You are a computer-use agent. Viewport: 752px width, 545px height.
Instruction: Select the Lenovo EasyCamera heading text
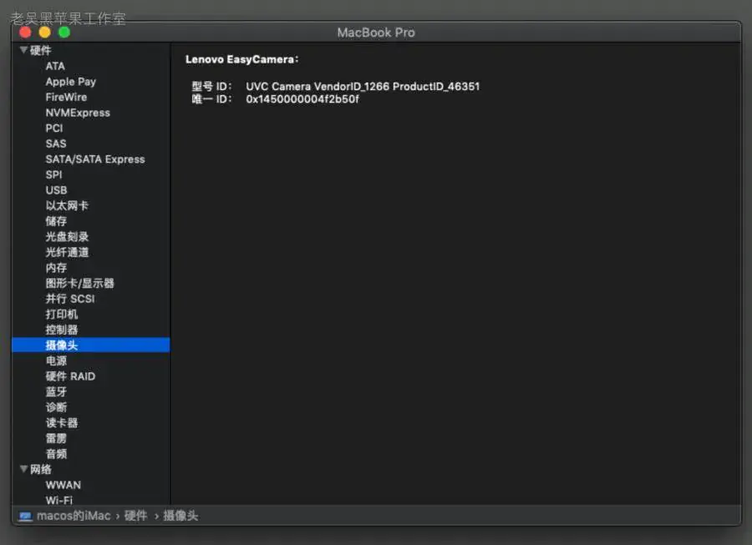point(241,59)
